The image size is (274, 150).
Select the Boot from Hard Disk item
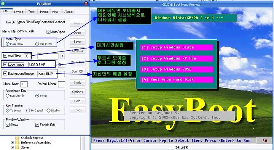point(177,79)
